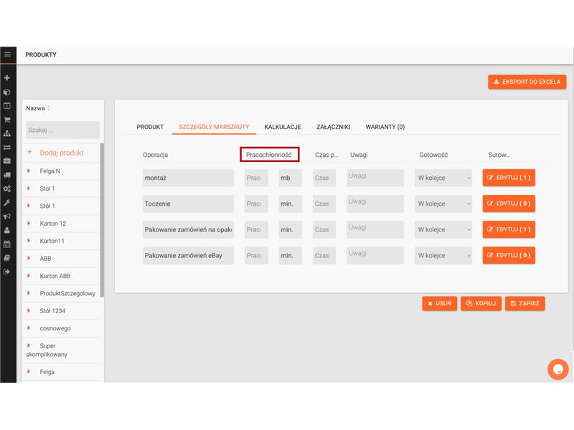This screenshot has height=430, width=574.
Task: Click the plus icon in the sidebar
Action: coord(7,78)
